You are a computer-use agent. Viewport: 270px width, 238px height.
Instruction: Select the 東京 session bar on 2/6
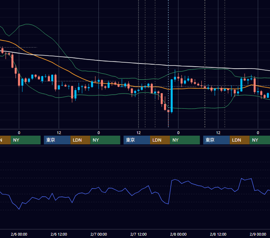pos(57,140)
